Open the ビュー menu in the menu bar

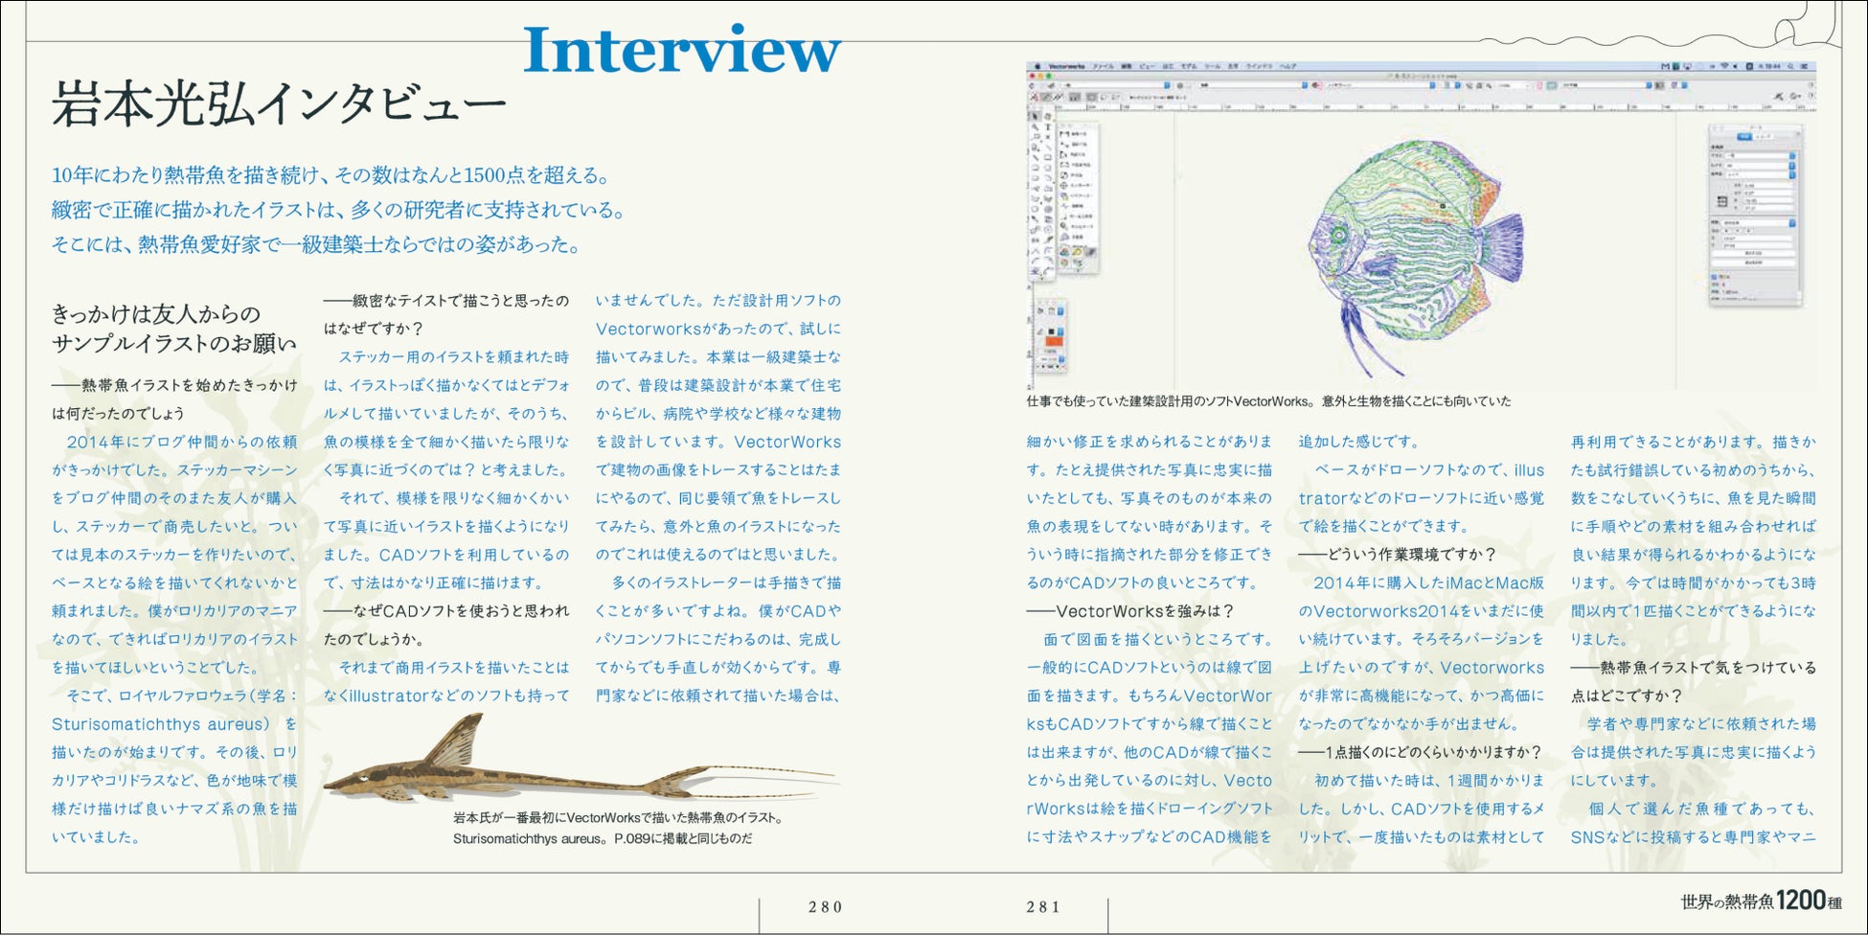pos(1147,66)
